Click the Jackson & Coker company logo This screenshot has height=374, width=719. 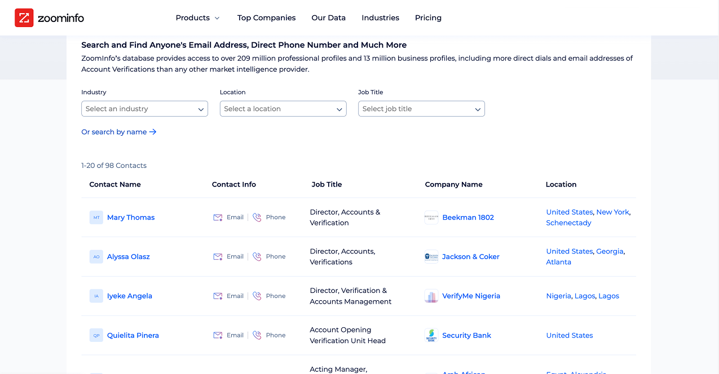[x=431, y=257]
